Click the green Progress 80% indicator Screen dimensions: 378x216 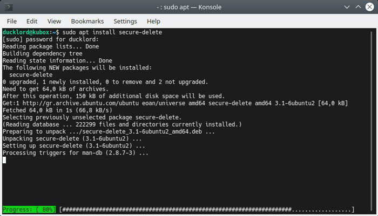coord(29,210)
